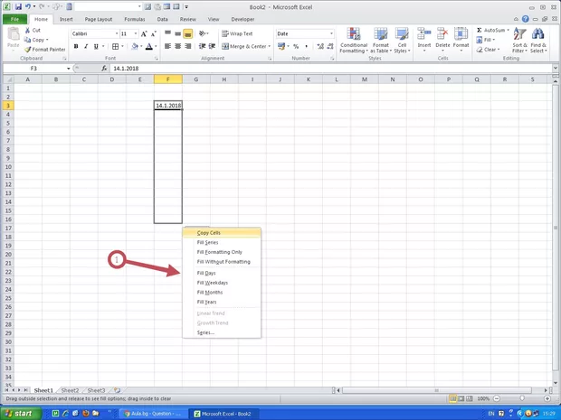Viewport: 561px width, 420px height.
Task: Click the Wrap Text button
Action: (235, 33)
